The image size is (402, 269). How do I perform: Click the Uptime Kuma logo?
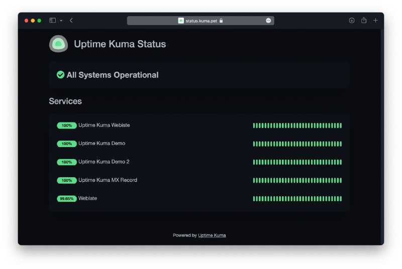(58, 44)
